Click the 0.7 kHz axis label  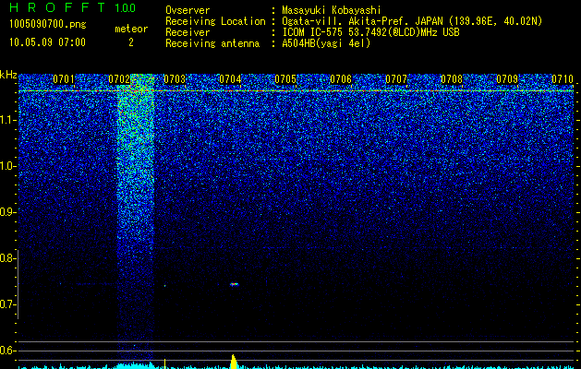(6, 304)
